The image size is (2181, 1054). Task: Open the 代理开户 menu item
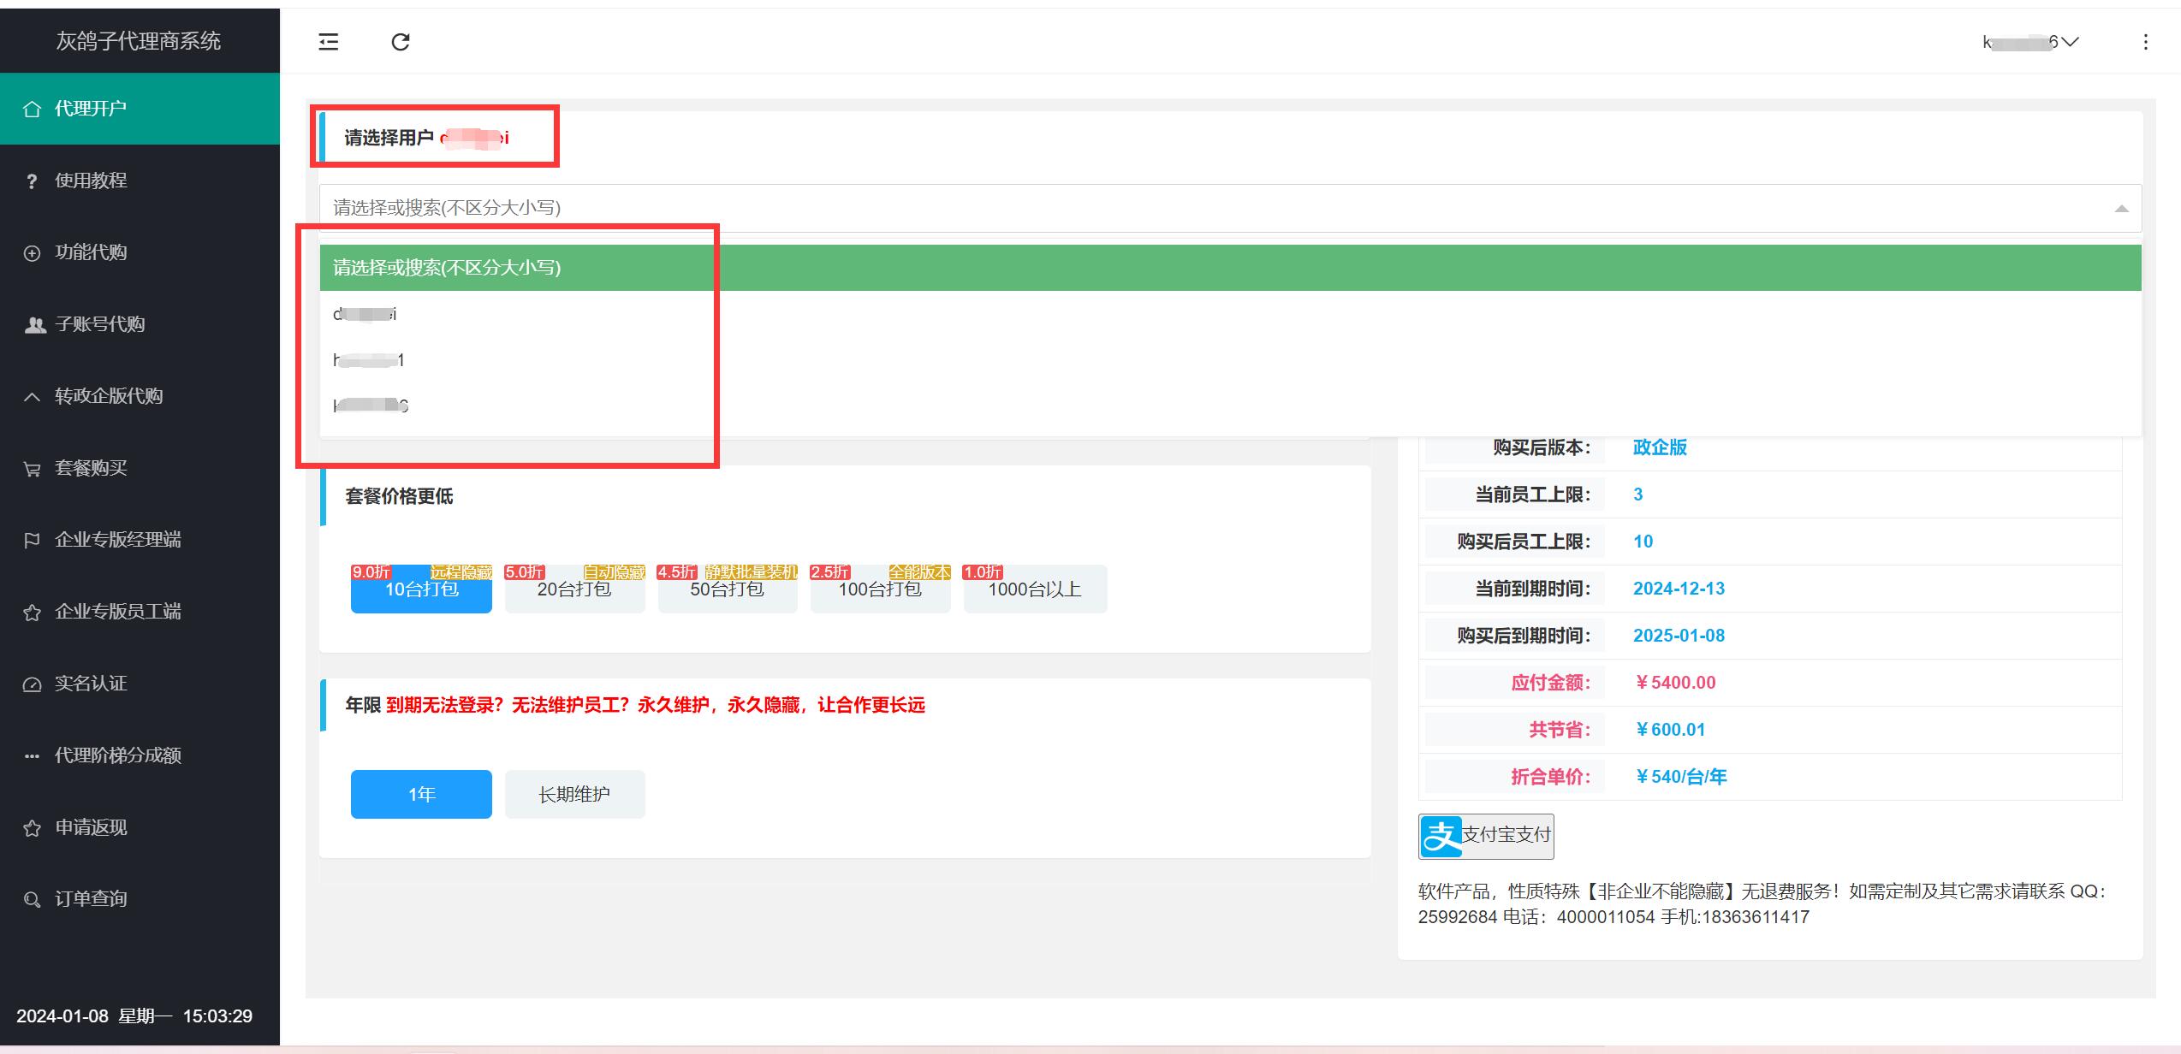(x=91, y=109)
